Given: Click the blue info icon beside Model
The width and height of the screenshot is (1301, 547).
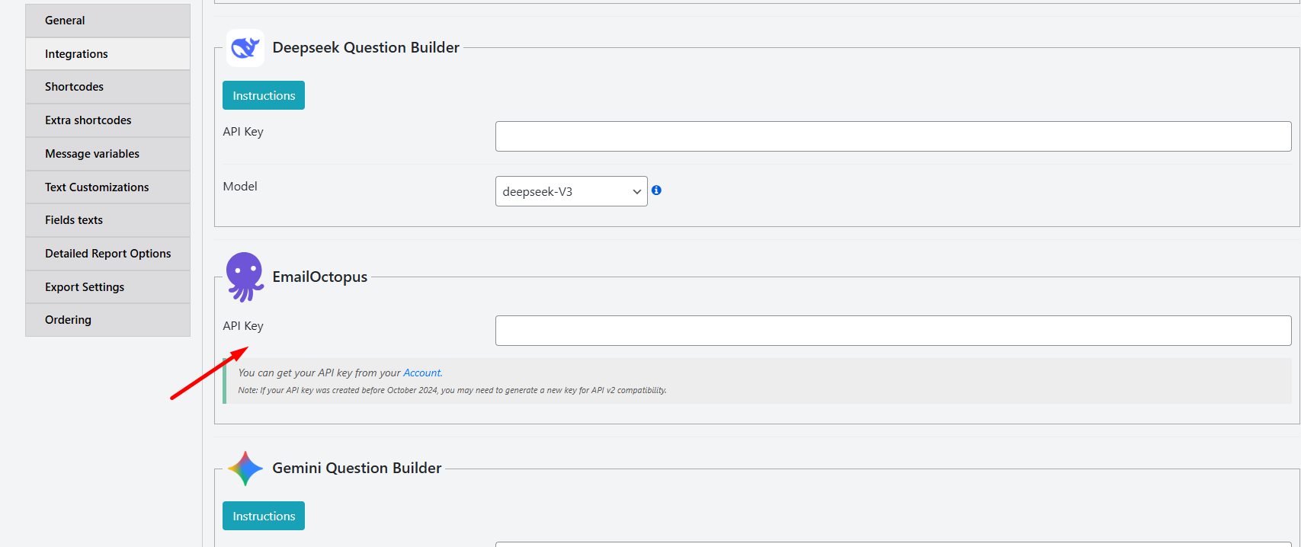Looking at the screenshot, I should (x=656, y=190).
